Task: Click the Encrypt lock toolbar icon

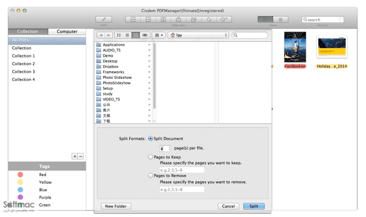Action: click(178, 19)
